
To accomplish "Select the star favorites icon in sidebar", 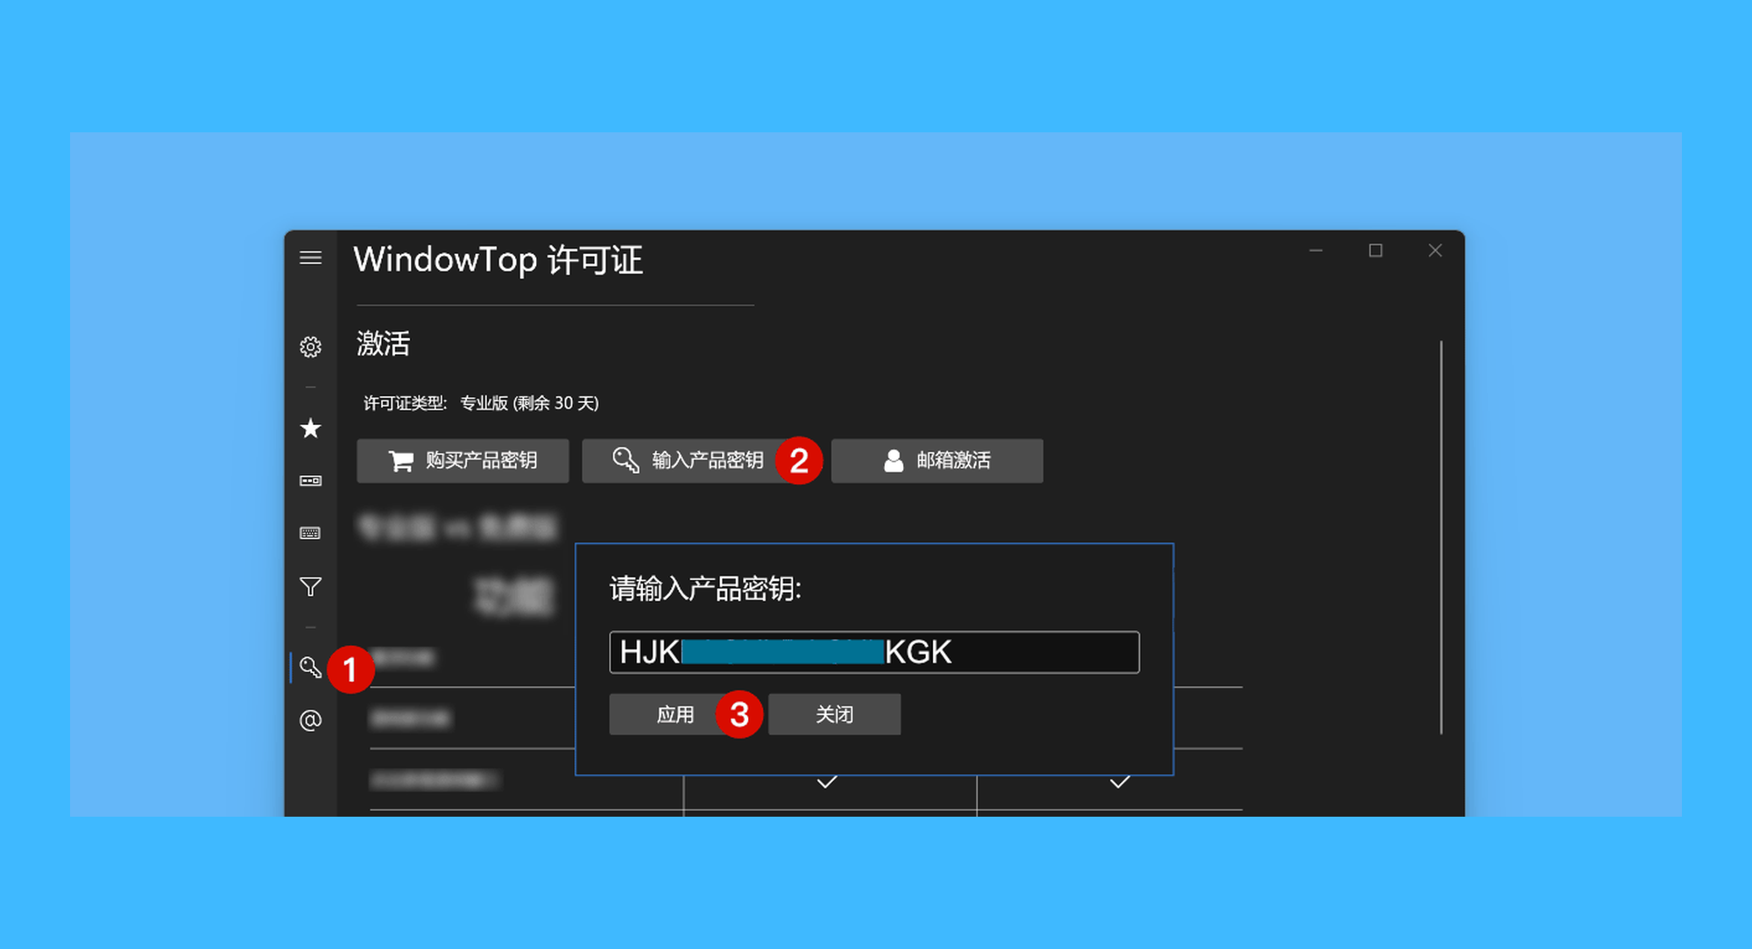I will (x=310, y=428).
